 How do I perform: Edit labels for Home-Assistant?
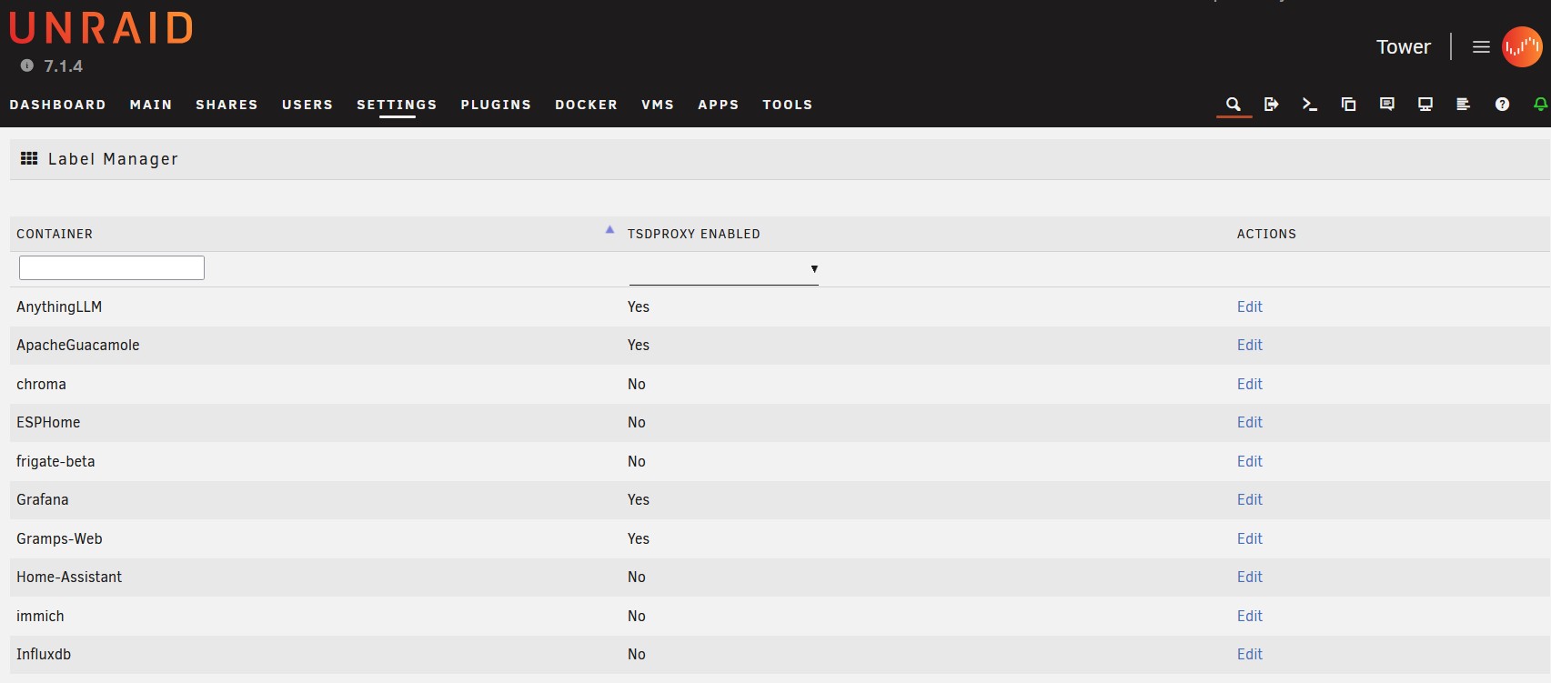[x=1250, y=577]
